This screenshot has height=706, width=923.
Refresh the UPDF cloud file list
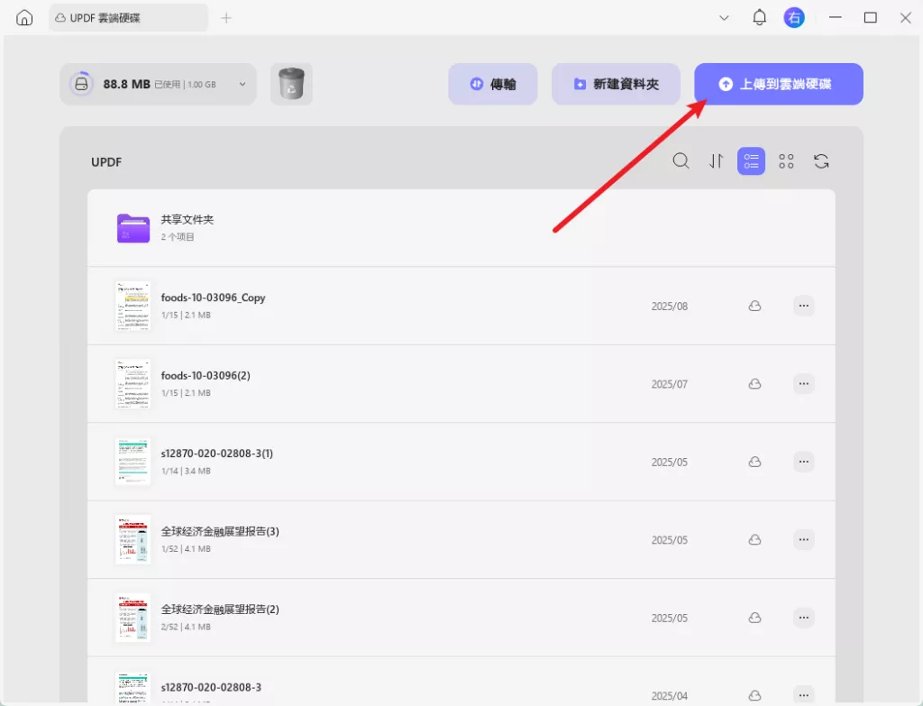[821, 160]
